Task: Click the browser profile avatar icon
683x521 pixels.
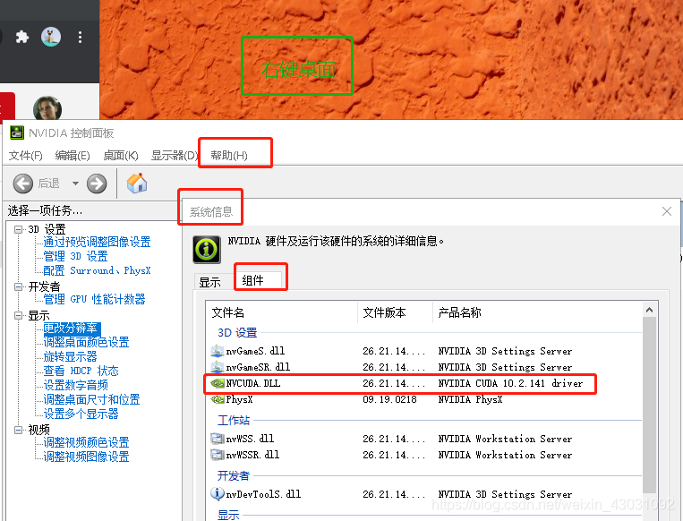Action: tap(51, 37)
